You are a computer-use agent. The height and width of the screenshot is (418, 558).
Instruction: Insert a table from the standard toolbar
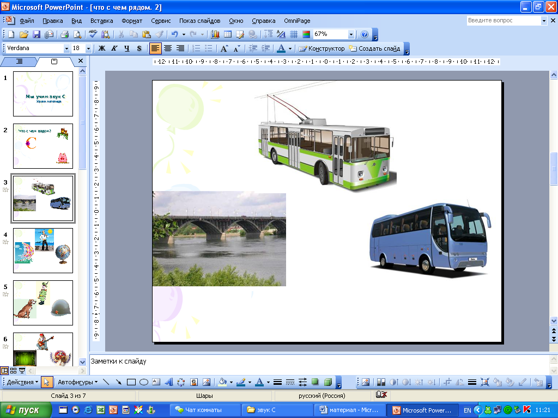point(228,34)
